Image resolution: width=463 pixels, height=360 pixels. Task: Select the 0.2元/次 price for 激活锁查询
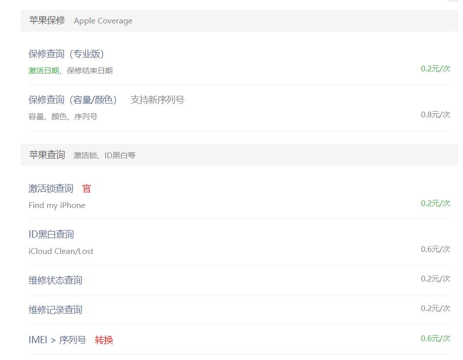click(x=435, y=203)
